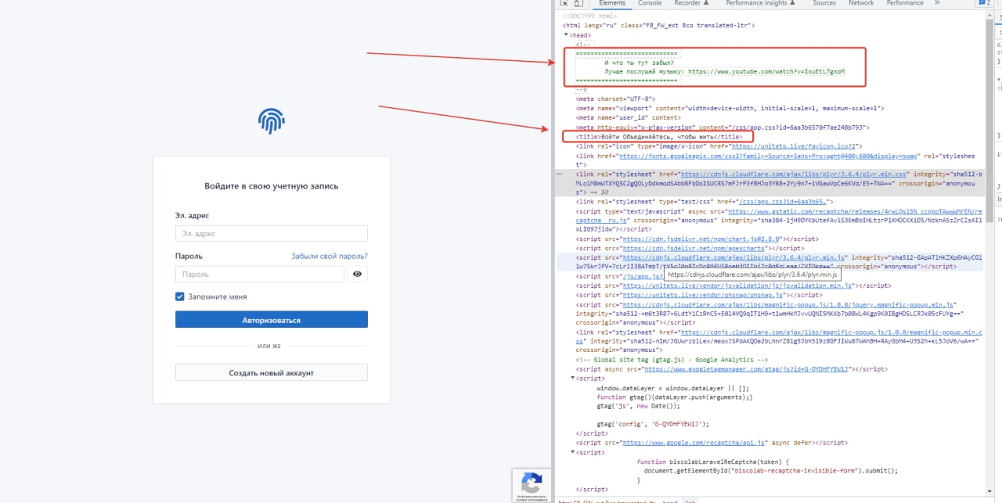Click 'Создать новый аккаунт' button

click(272, 373)
